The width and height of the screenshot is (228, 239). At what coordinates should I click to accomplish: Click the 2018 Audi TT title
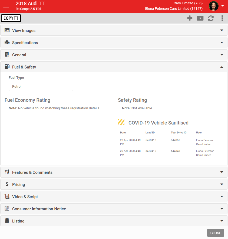coord(30,4)
